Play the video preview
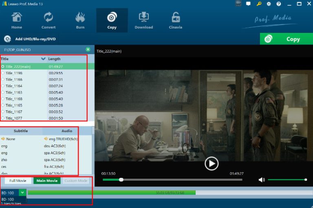 (211, 164)
